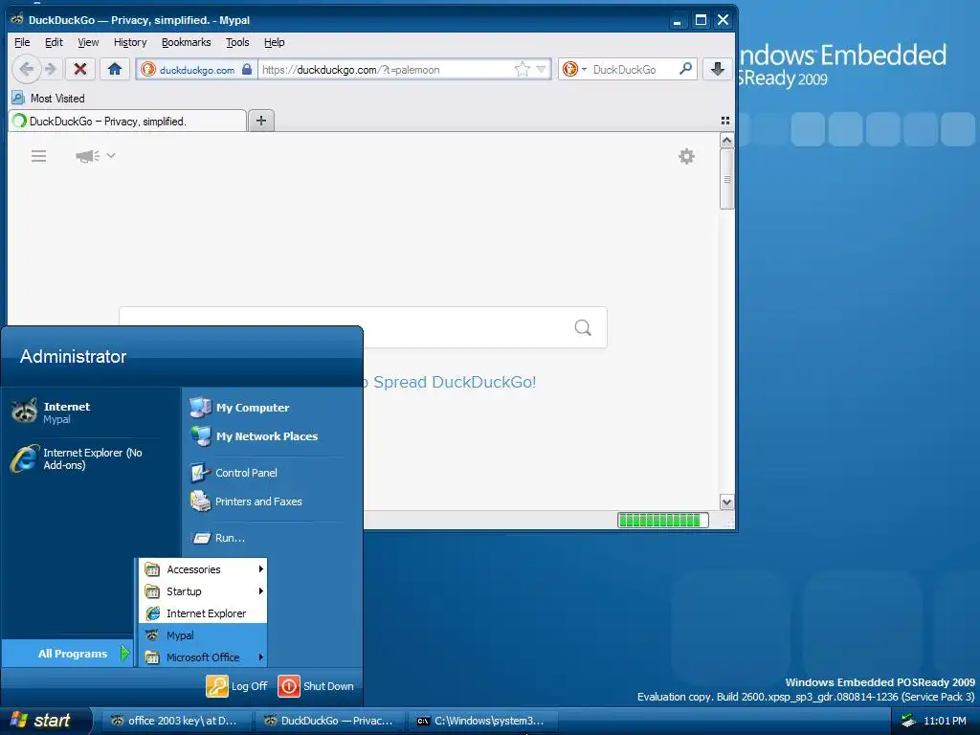Click browser scrollbar up arrow

[726, 141]
